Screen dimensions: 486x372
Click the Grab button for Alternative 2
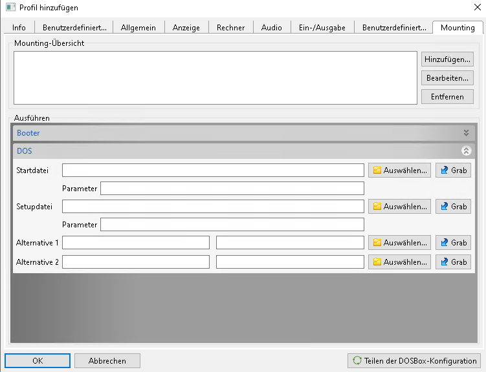click(x=453, y=262)
